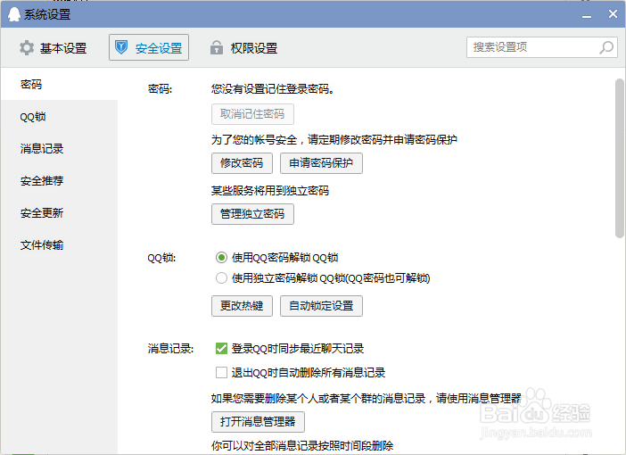Image resolution: width=626 pixels, height=455 pixels.
Task: Select 密码 in the left sidebar
Action: tap(59, 84)
